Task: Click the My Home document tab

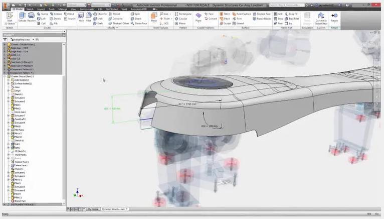Action: 93,208
